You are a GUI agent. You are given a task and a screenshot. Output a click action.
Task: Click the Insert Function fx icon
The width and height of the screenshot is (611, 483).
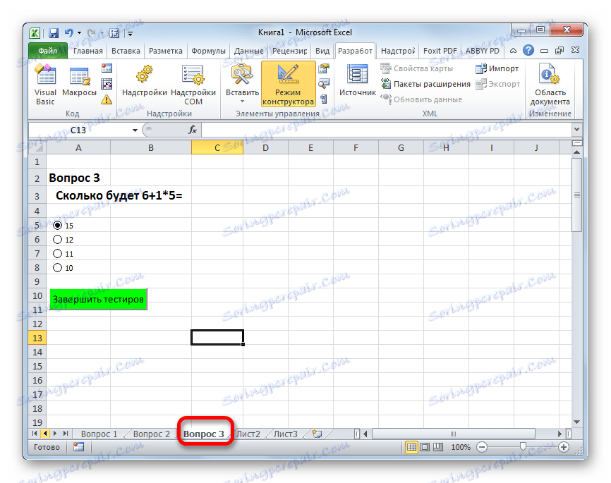(193, 130)
